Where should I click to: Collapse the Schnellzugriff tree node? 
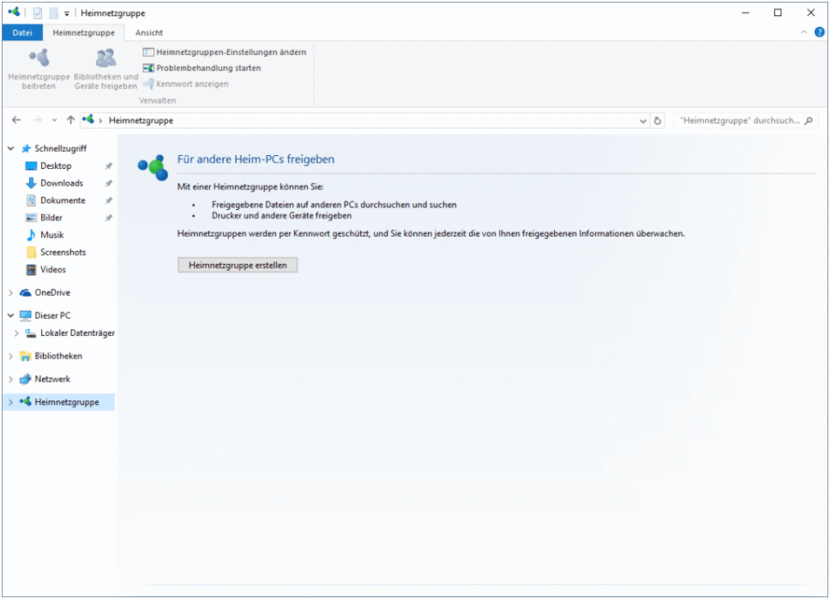11,148
